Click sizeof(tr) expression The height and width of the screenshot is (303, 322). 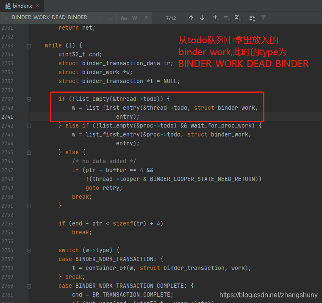pyautogui.click(x=129, y=223)
